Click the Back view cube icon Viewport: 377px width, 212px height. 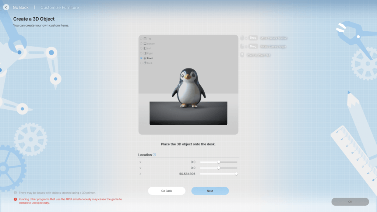tap(145, 63)
